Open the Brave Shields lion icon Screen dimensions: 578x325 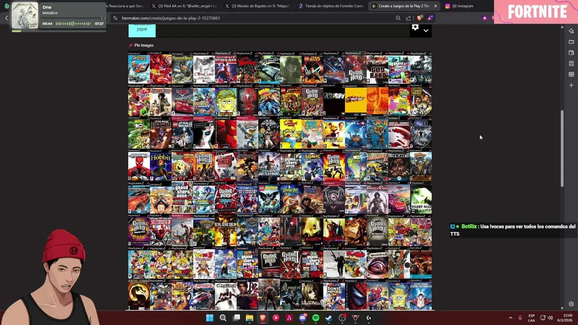(420, 18)
